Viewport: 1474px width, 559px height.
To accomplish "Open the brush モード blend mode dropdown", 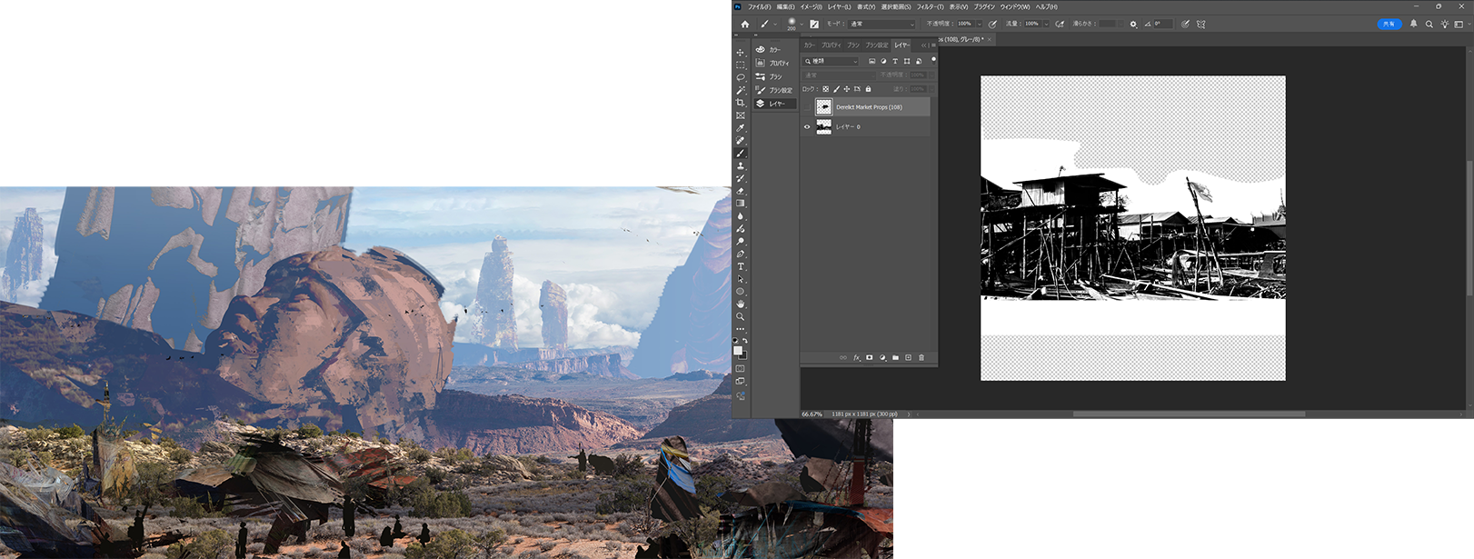I will click(881, 25).
